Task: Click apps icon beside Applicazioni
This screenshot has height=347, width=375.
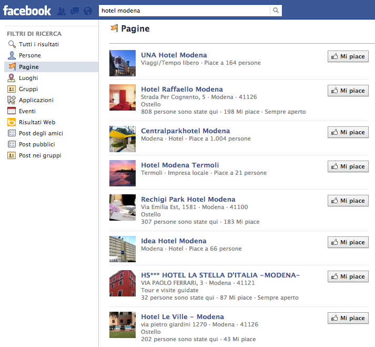Action: 12,100
